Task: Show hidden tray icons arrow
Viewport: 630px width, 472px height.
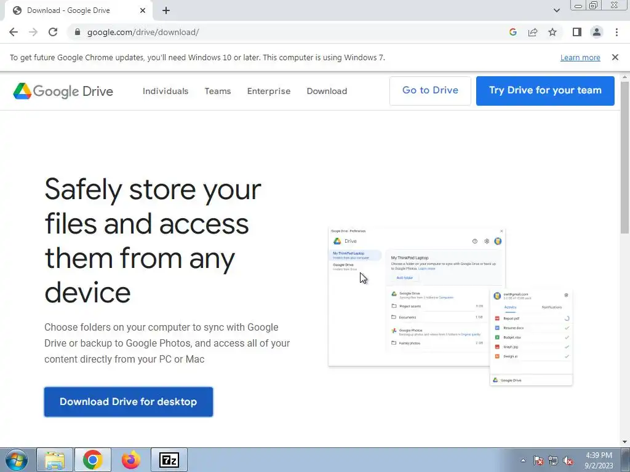Action: click(523, 460)
